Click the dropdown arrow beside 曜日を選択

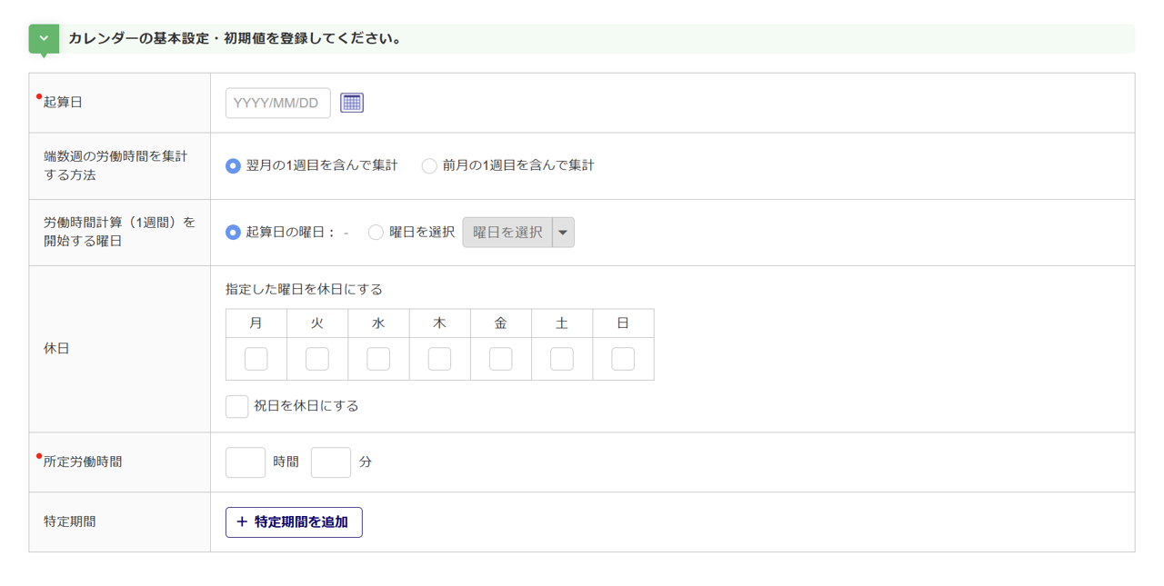point(563,233)
